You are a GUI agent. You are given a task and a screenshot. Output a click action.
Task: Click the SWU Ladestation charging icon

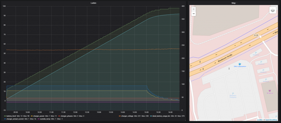pos(240,64)
